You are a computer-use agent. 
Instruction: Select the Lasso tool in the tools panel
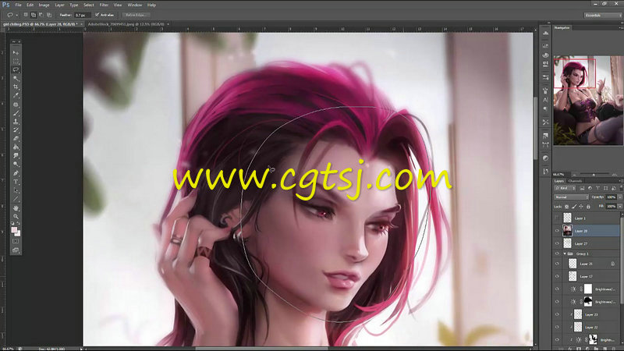pyautogui.click(x=16, y=69)
